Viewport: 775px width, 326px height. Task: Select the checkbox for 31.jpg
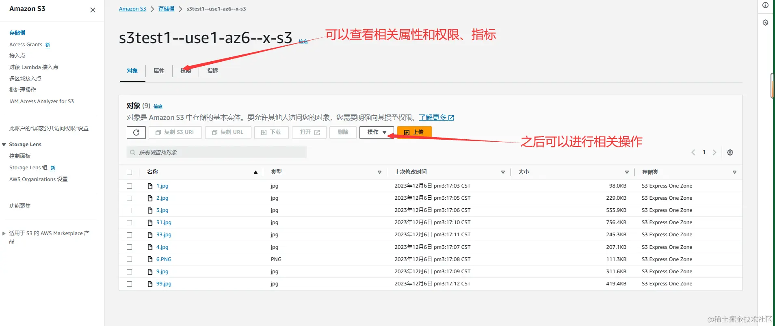pos(129,222)
